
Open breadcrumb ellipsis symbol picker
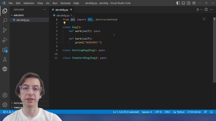click(x=74, y=15)
